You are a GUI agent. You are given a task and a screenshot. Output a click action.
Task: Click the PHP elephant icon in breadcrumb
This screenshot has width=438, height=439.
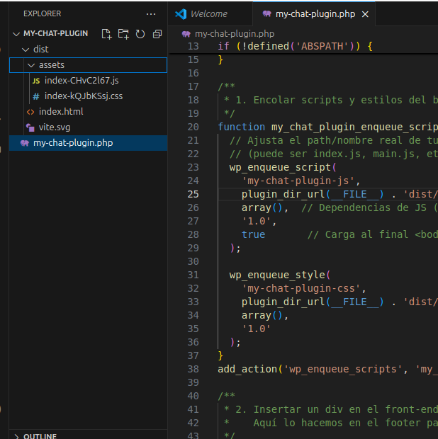pyautogui.click(x=186, y=34)
